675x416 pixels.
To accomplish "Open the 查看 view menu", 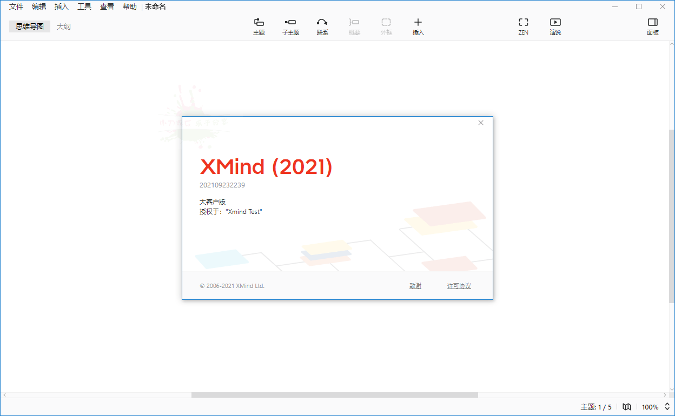I will tap(107, 6).
